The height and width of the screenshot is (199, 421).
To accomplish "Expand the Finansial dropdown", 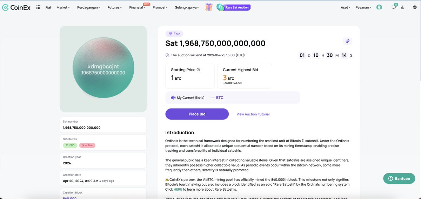I will (x=137, y=7).
